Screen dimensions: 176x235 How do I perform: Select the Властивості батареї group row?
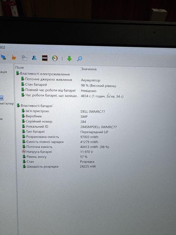35,106
